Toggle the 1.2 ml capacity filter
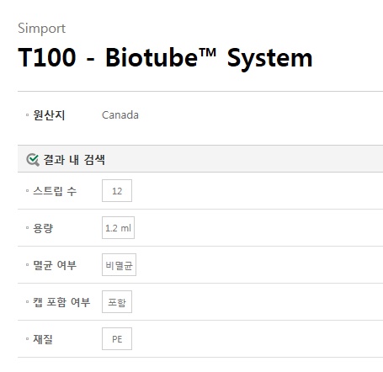Image resolution: width=383 pixels, height=372 pixels. pyautogui.click(x=118, y=228)
